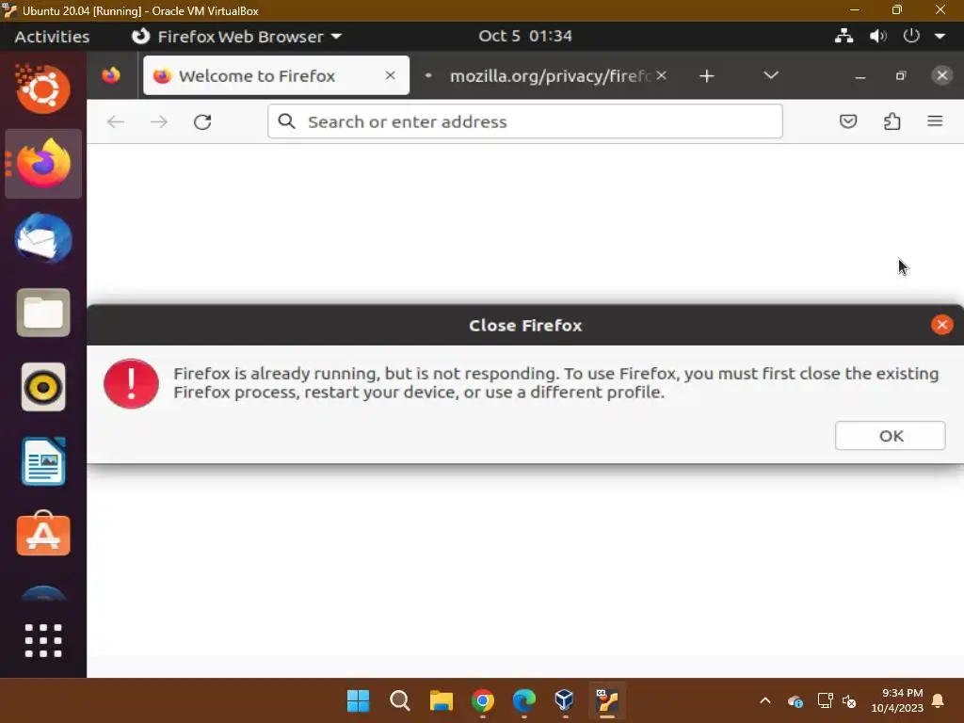Click the volume icon in Ubuntu top bar
This screenshot has height=723, width=964.
(877, 36)
